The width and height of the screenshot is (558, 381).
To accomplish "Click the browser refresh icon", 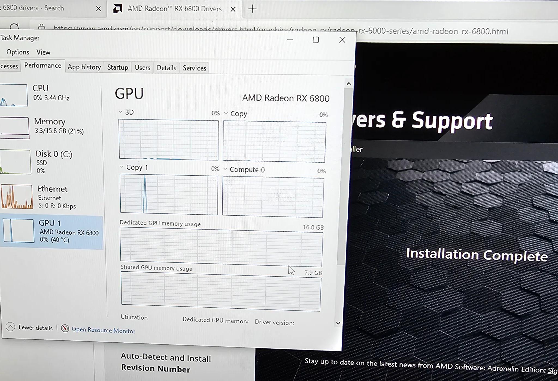I will 14,26.
